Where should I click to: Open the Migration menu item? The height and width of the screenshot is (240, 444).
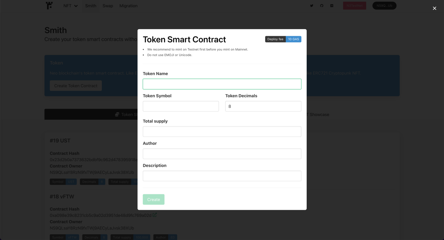click(128, 6)
